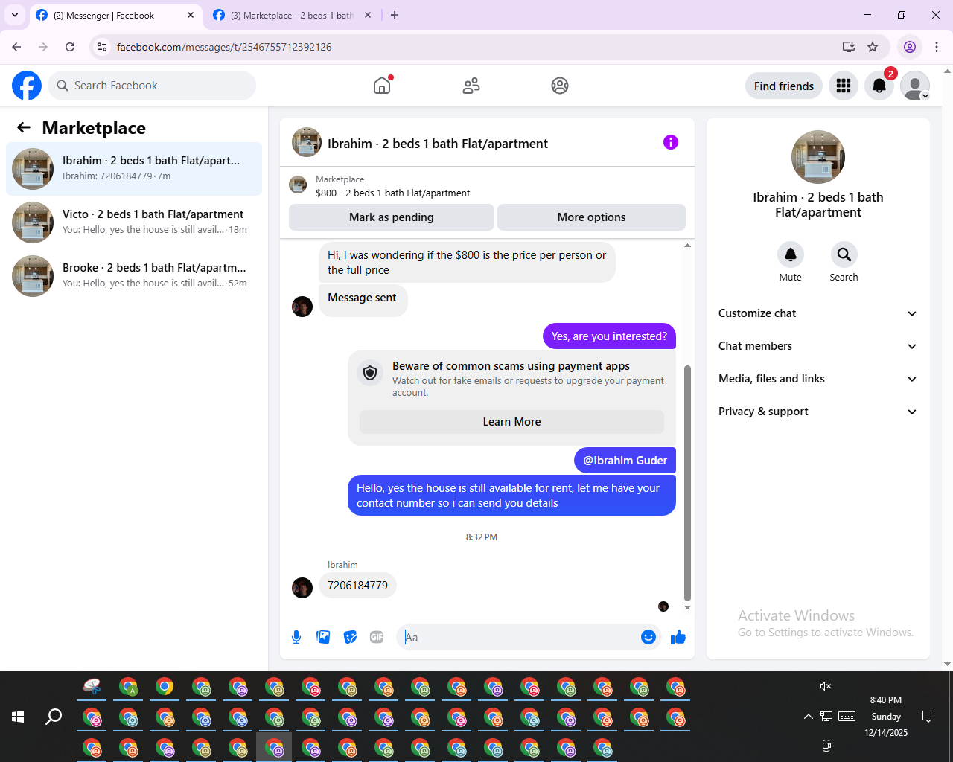Choose a sticker icon
Viewport: 953px width, 762px height.
pos(350,637)
